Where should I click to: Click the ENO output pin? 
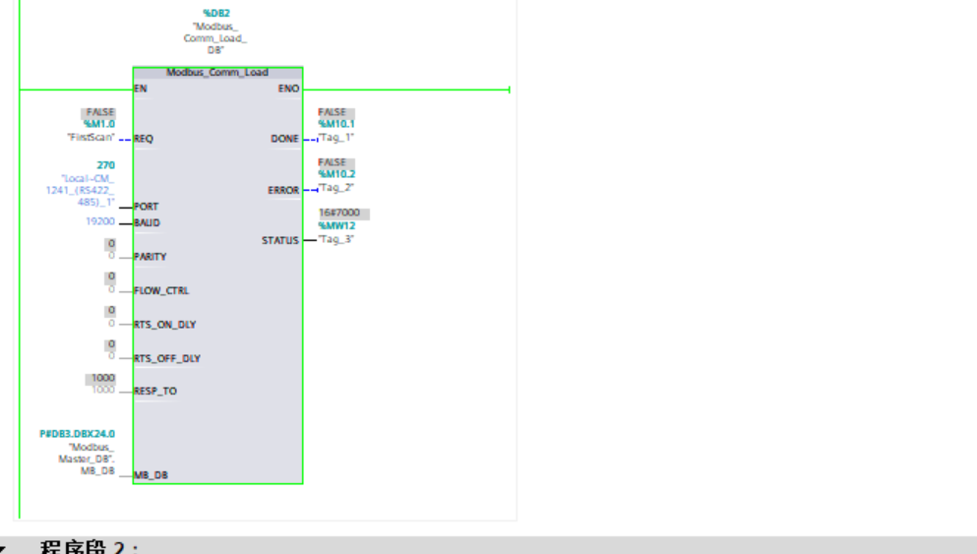[x=288, y=89]
